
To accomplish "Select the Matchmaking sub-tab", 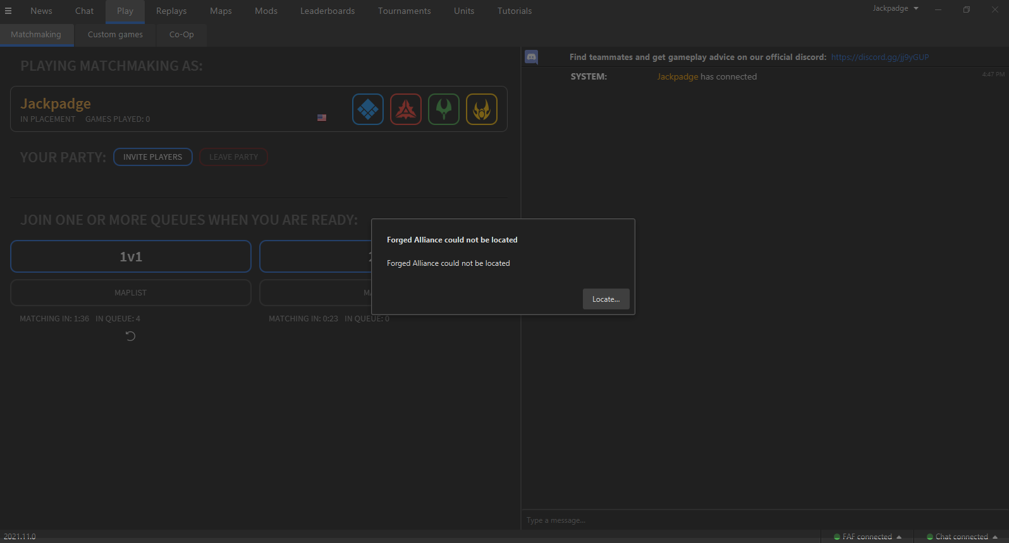I will point(36,35).
